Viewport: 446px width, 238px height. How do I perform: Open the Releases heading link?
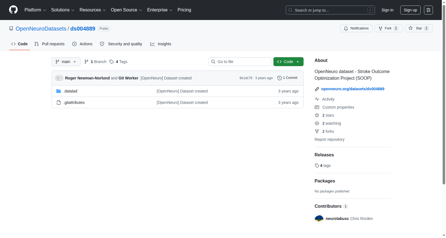click(x=324, y=155)
